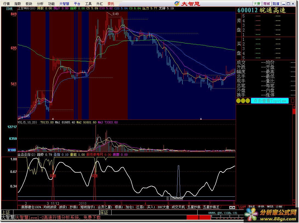
Task: Click the VOL(5,10,20) indicator title
Action: click(x=27, y=122)
